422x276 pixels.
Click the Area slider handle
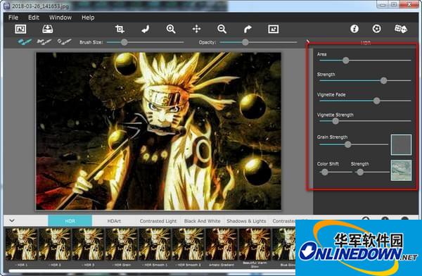[x=346, y=61]
